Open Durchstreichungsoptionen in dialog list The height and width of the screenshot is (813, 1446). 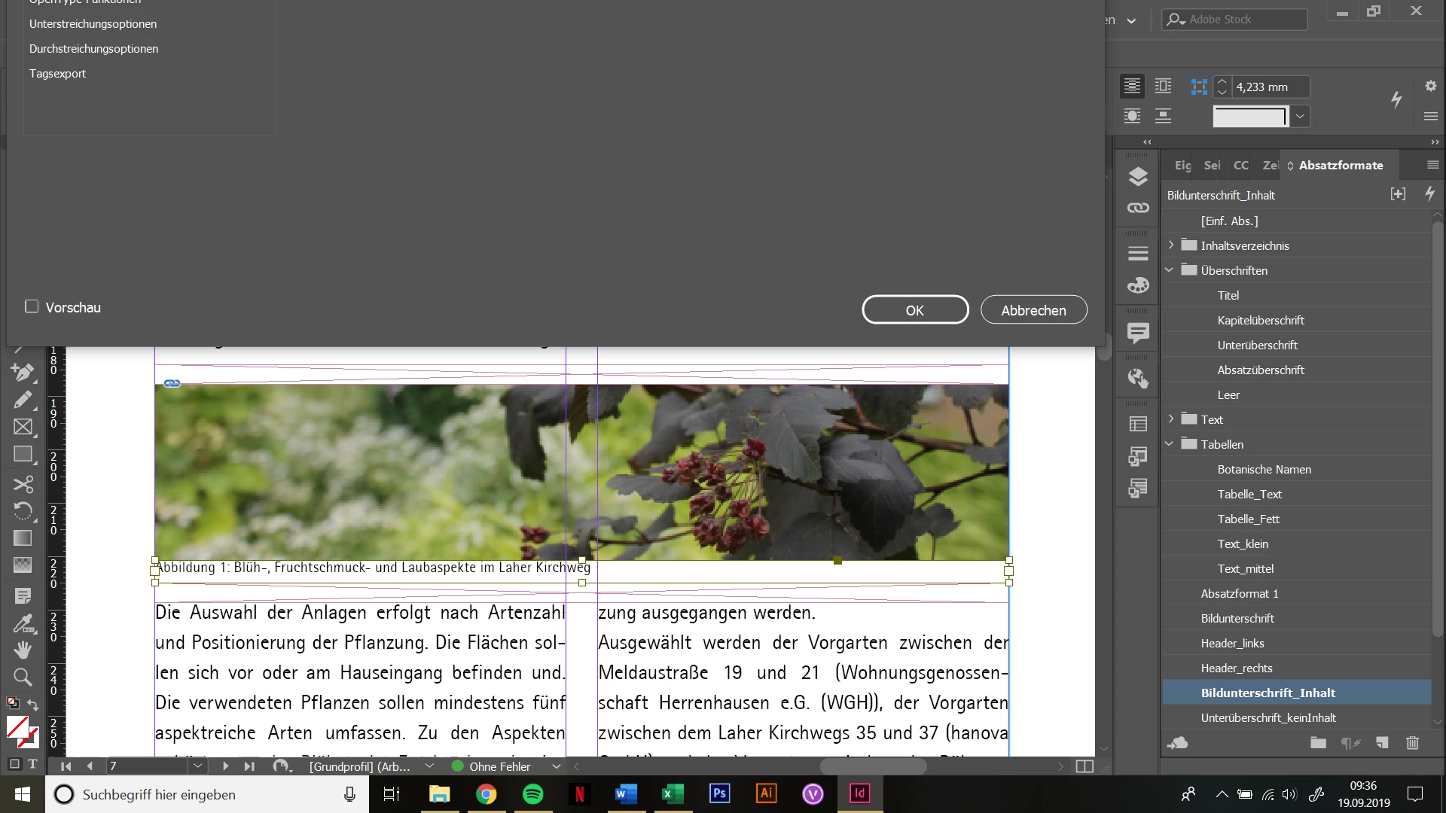click(x=93, y=49)
